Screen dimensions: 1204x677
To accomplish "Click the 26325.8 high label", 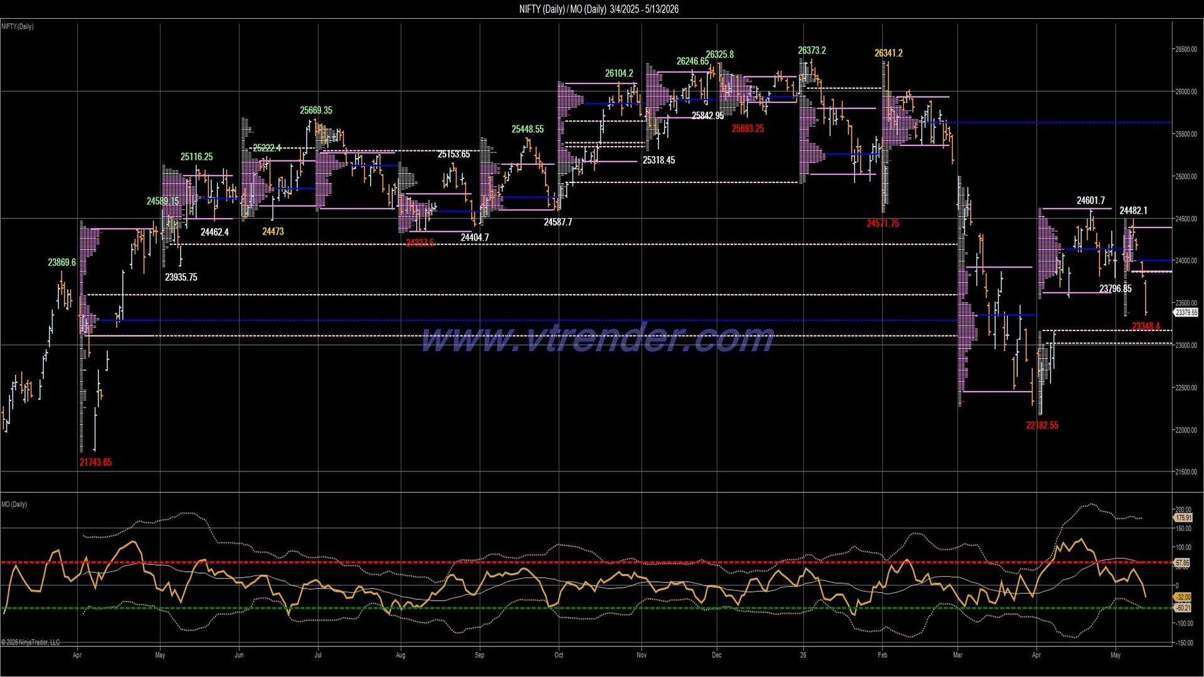I will click(719, 55).
